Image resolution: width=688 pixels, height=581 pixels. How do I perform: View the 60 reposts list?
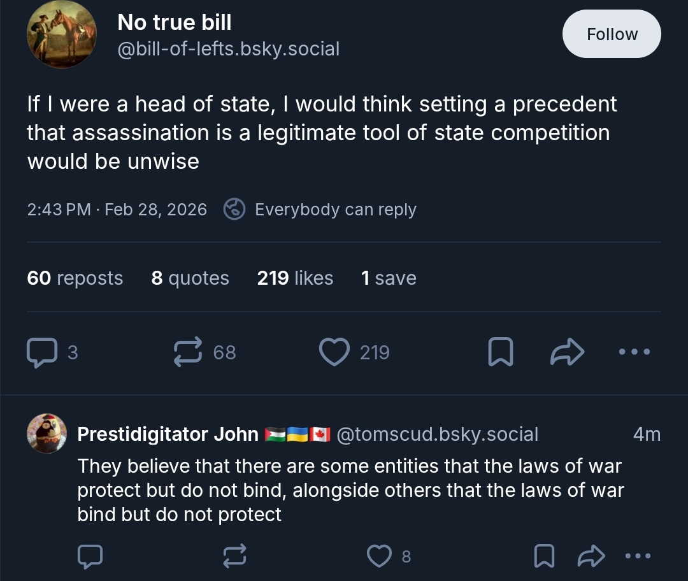click(75, 278)
